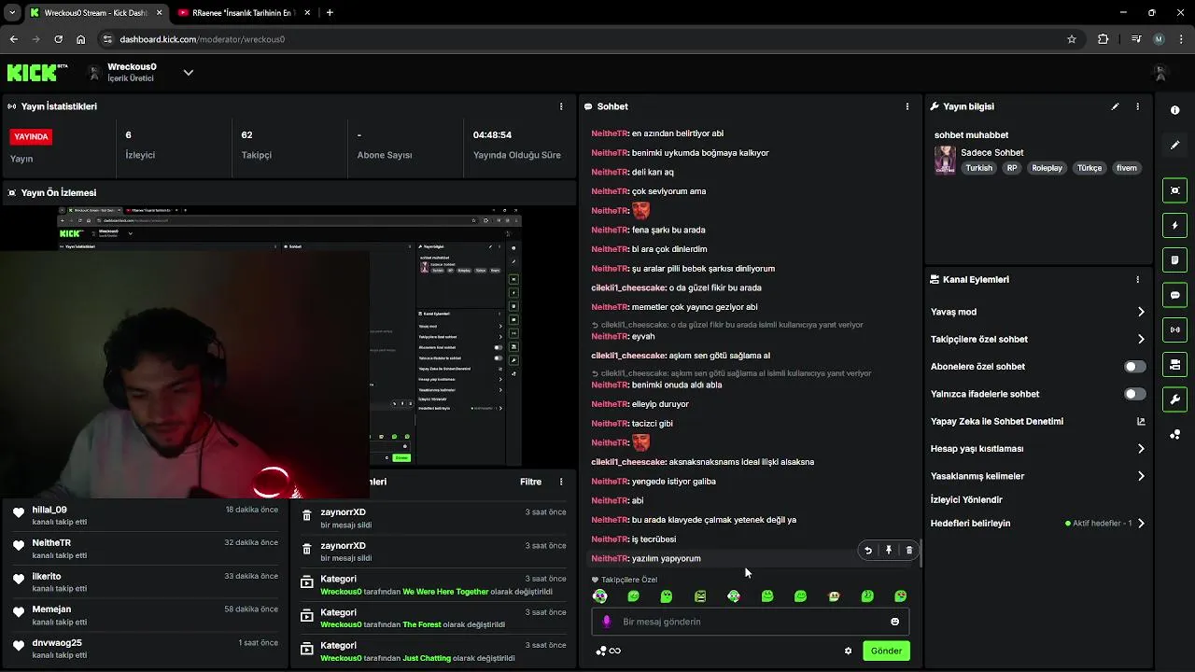Toggle the wrench stream info sidebar icon

tap(1174, 399)
